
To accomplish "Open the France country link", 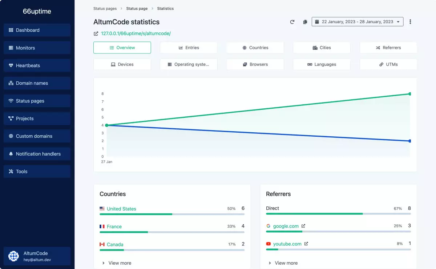I will click(114, 226).
